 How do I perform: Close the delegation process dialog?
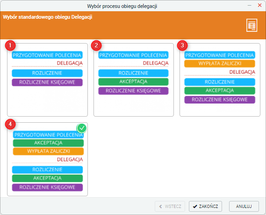(x=259, y=5)
